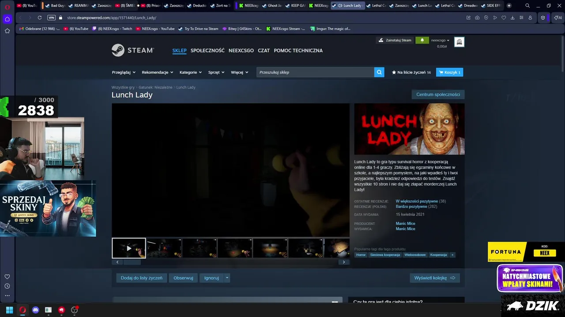Click the thumbnail strip scrollbar handle
565x317 pixels.
tap(132, 262)
